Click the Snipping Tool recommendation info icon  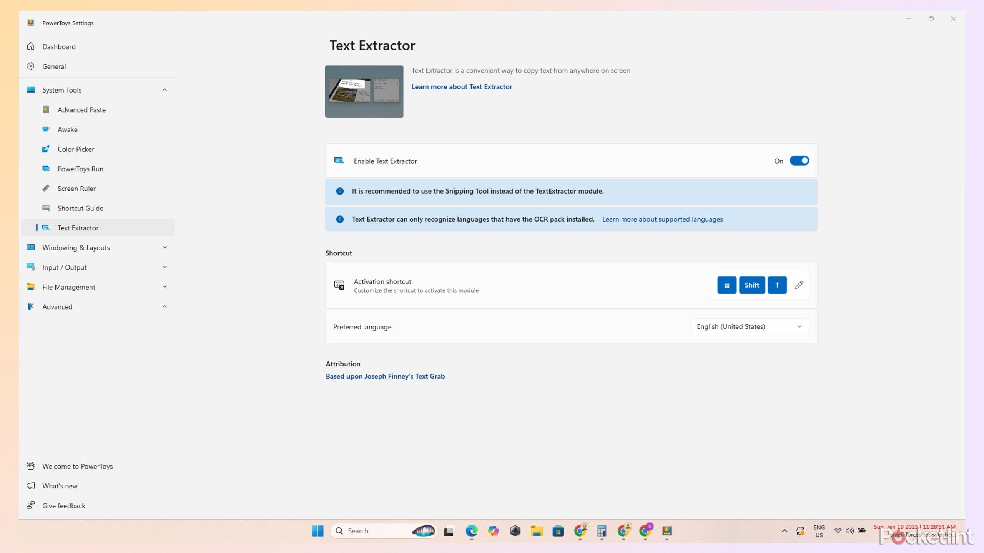point(340,191)
